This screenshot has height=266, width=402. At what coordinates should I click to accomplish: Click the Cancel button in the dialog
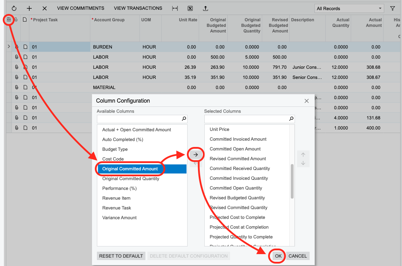click(x=297, y=256)
